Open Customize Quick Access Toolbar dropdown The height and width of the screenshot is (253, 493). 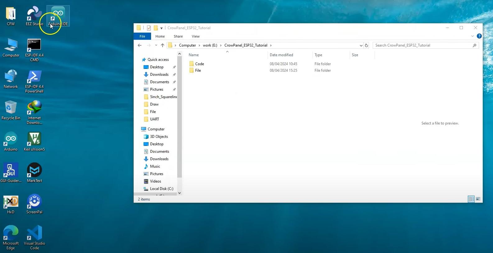click(161, 28)
